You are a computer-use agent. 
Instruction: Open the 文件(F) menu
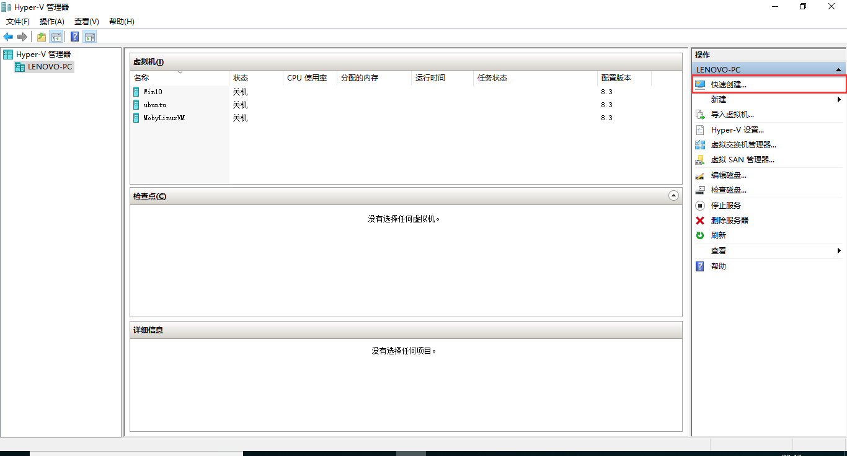[18, 22]
